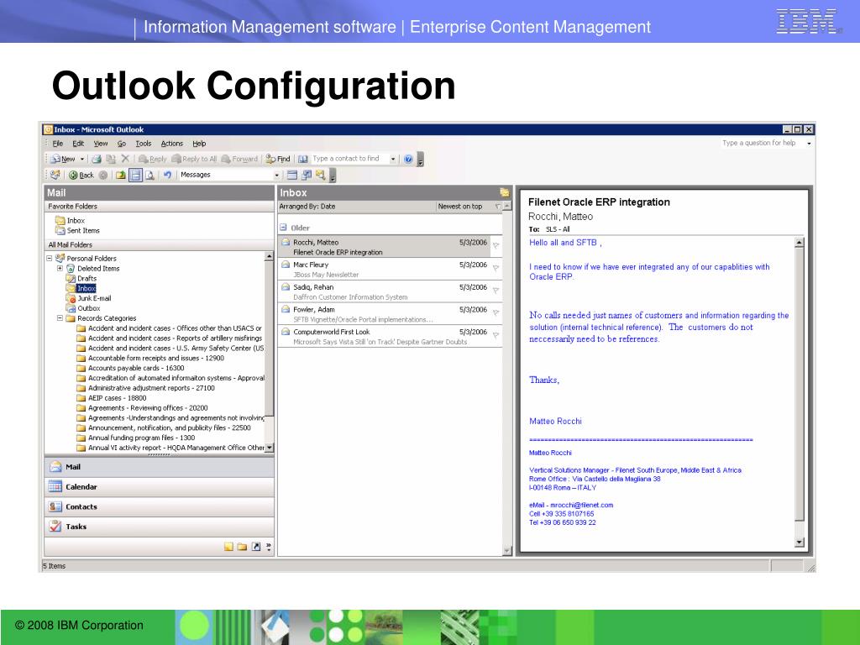Image resolution: width=860 pixels, height=645 pixels.
Task: Collapse the Older message group
Action: pos(283,227)
